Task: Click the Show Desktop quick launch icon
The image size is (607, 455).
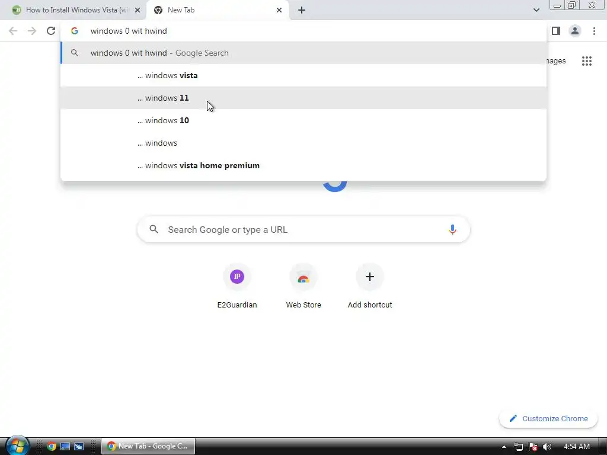Action: 65,446
